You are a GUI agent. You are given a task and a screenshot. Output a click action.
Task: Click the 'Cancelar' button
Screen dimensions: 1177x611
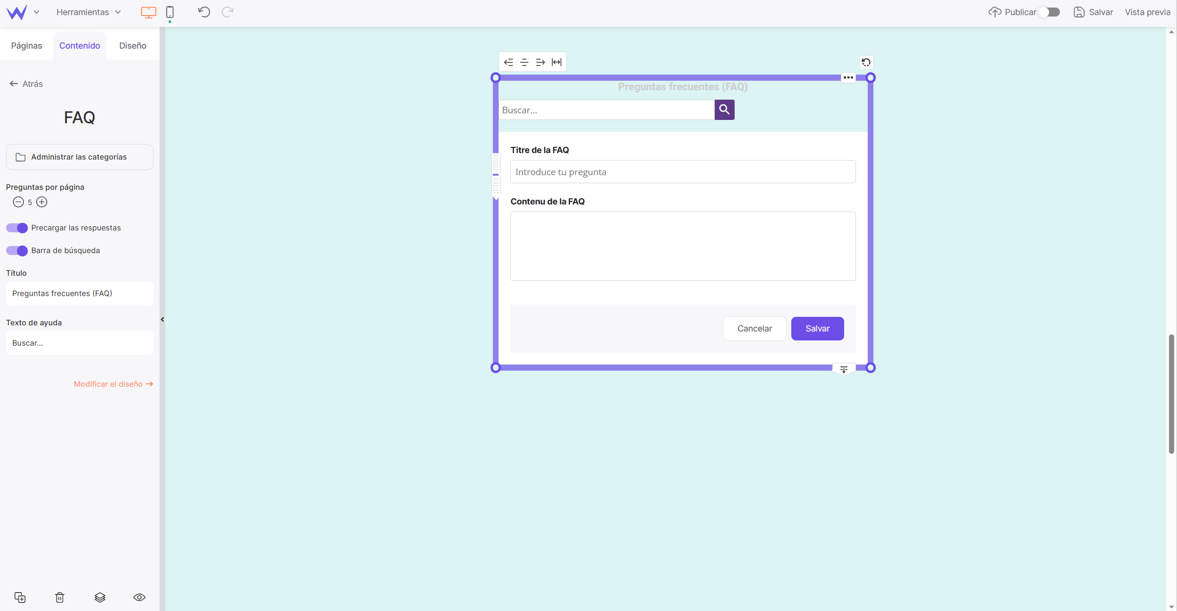754,329
